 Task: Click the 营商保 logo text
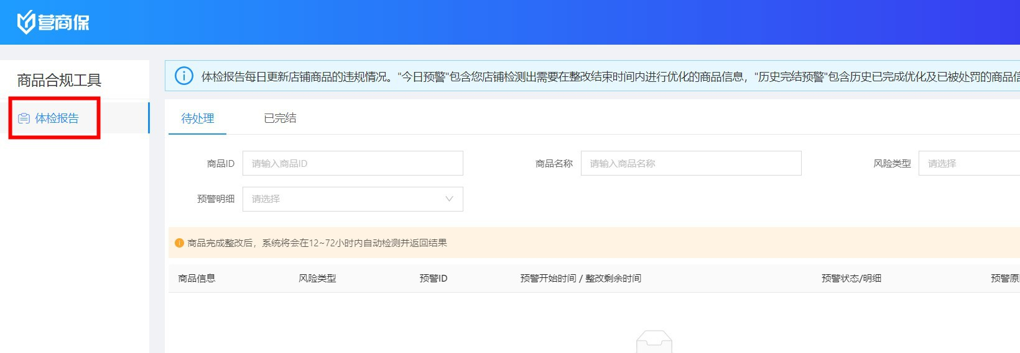[63, 23]
